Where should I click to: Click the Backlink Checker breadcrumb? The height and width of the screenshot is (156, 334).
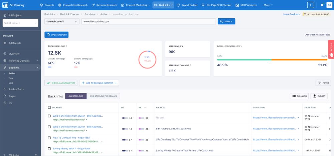coord(70,14)
